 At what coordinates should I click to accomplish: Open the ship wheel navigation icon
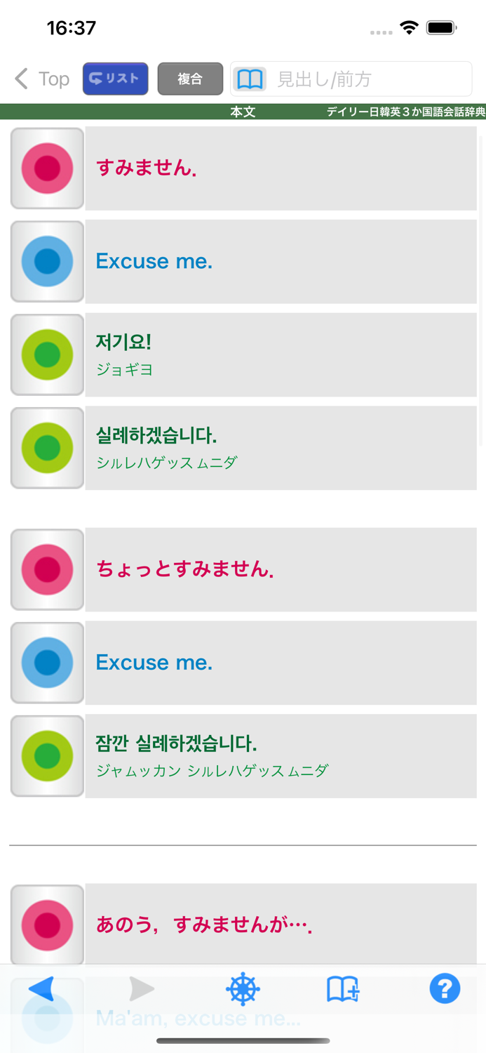pyautogui.click(x=243, y=989)
